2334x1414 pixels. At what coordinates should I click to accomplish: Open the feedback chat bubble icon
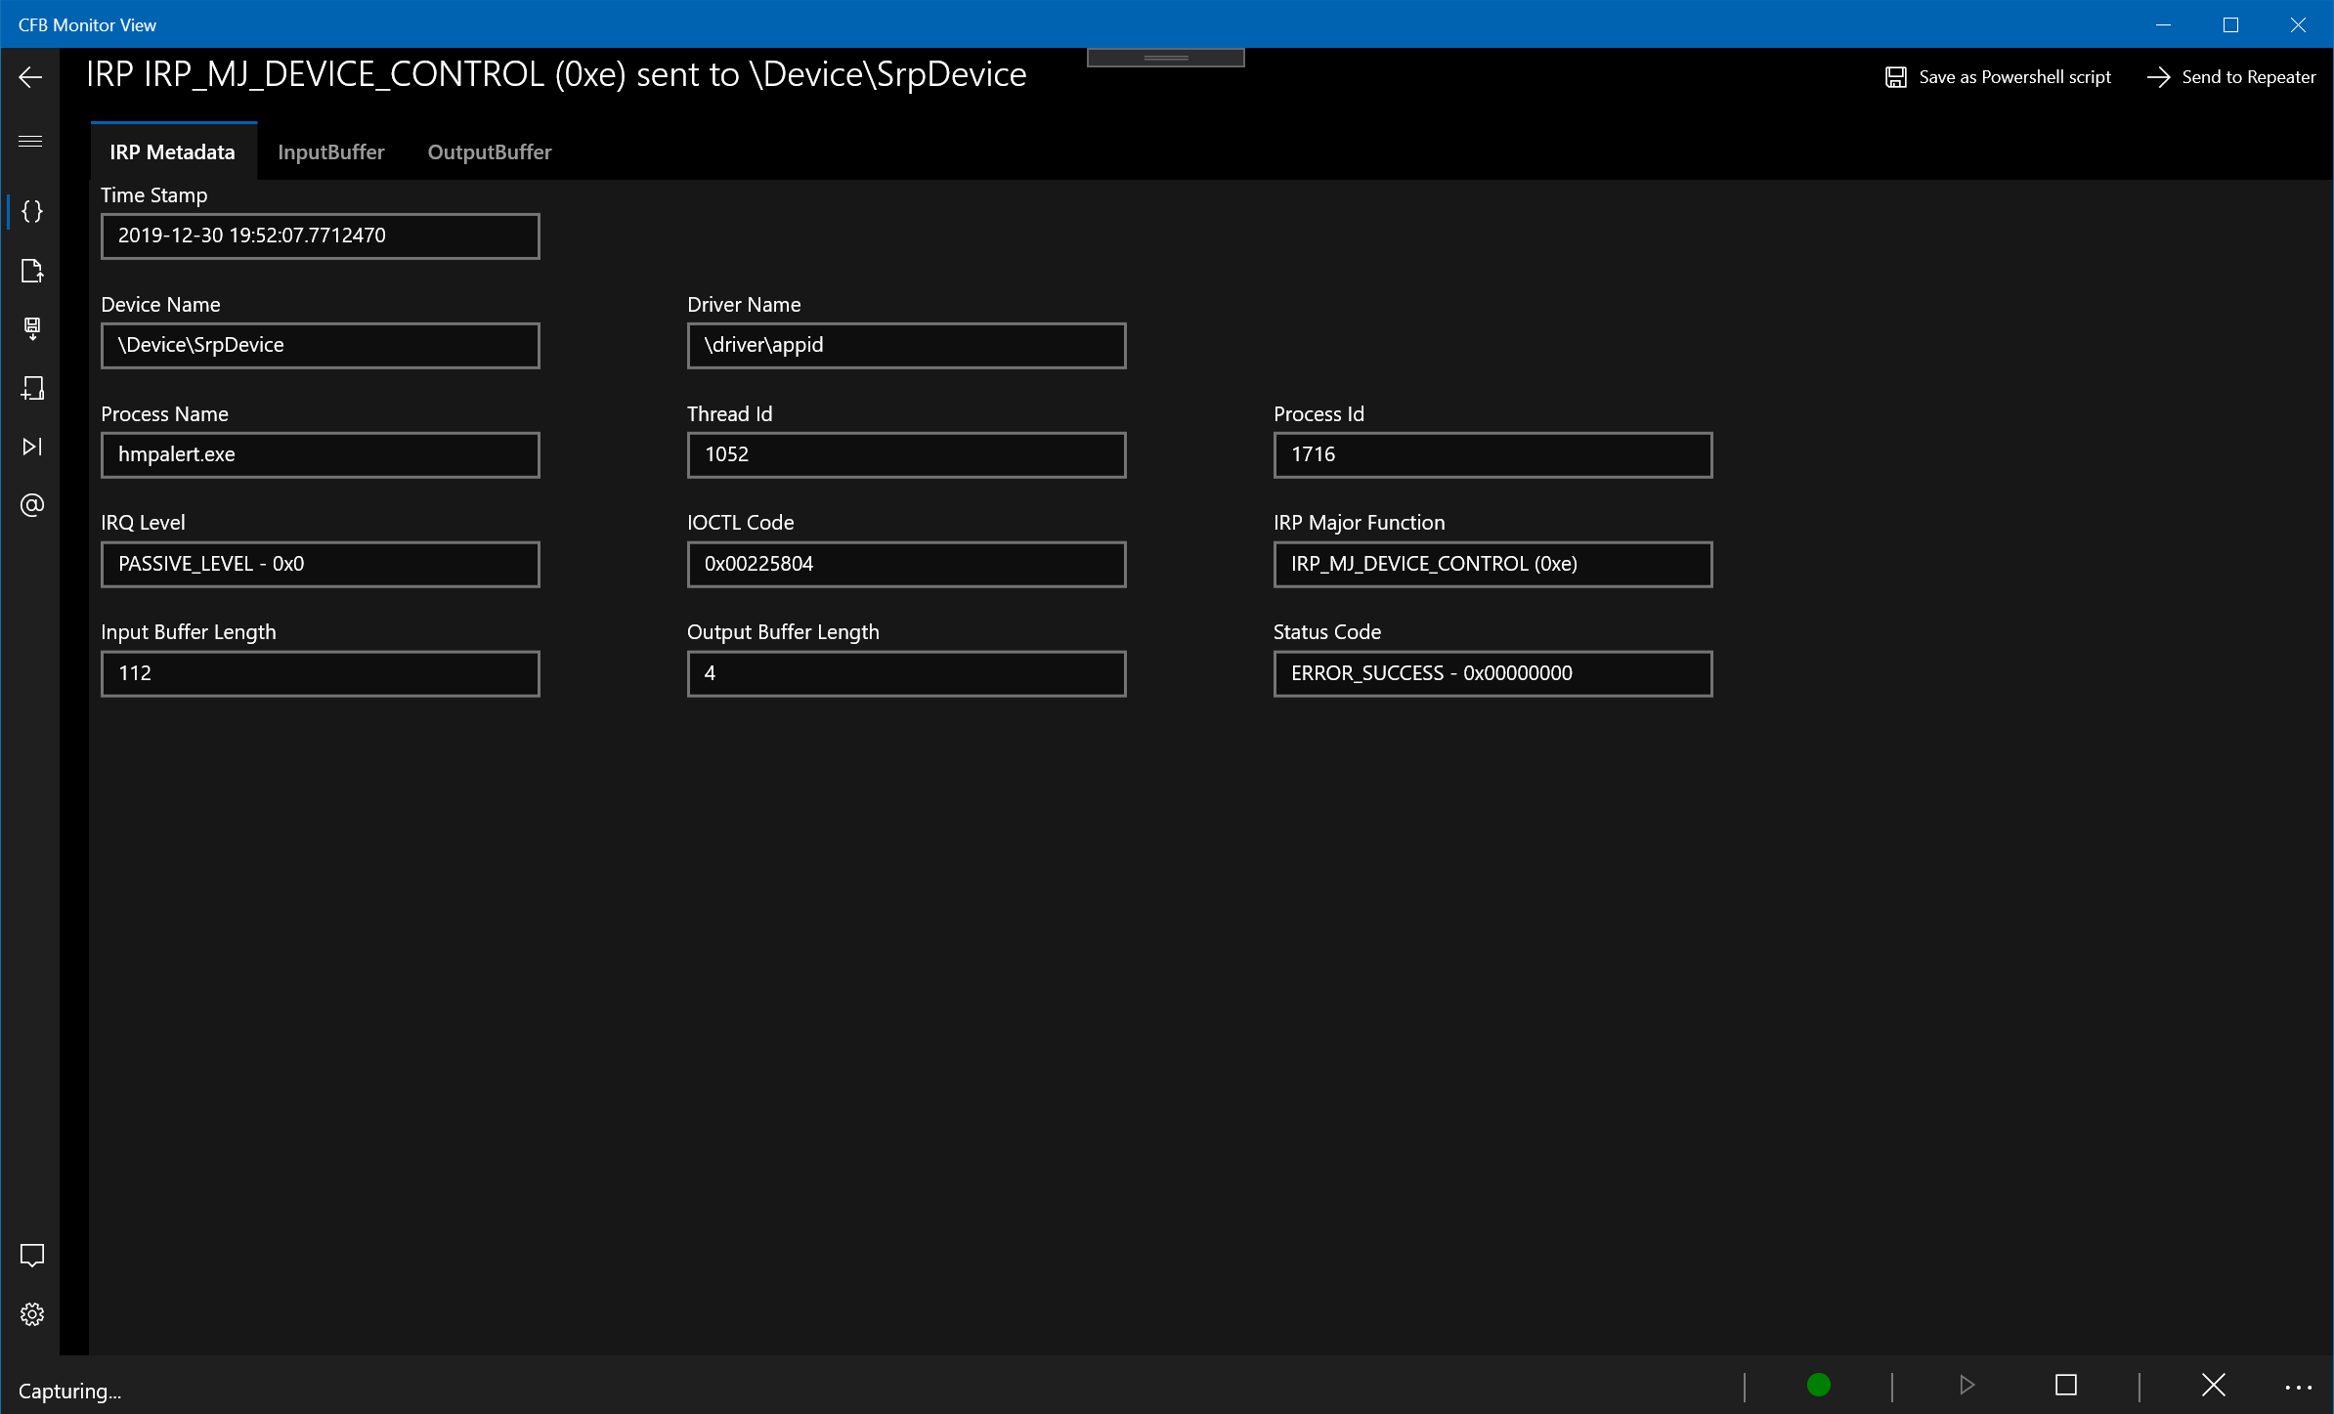point(32,1255)
